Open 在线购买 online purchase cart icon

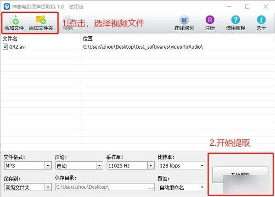184,20
